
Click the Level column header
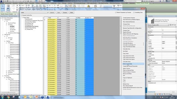(x=71, y=18)
